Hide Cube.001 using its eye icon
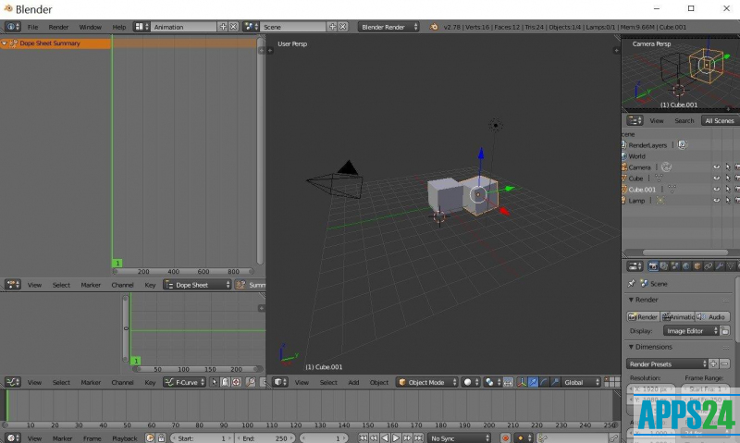The image size is (740, 443). [716, 190]
